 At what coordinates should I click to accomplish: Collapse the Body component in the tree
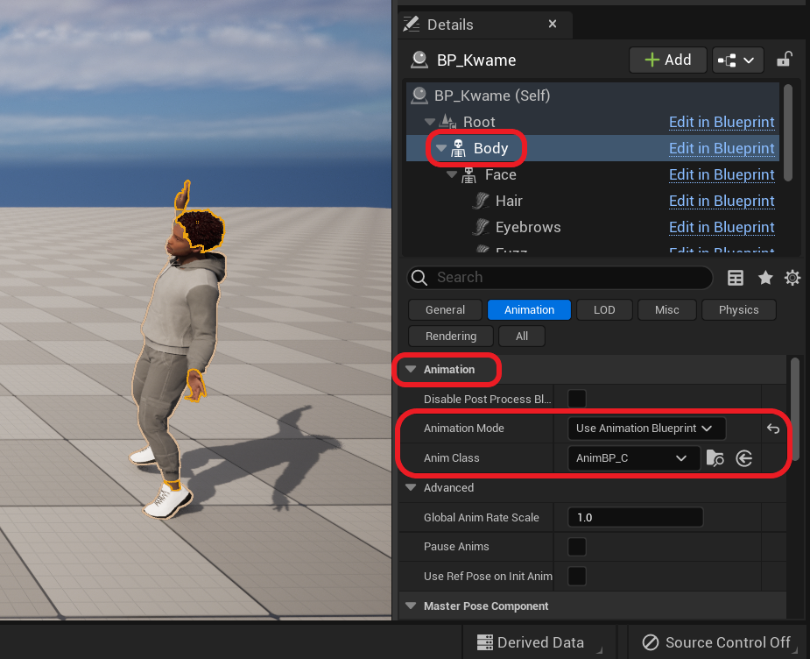(441, 148)
